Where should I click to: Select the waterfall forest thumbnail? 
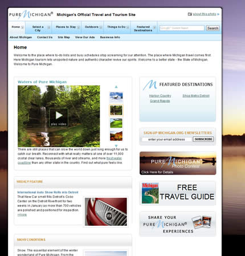[x=116, y=110]
